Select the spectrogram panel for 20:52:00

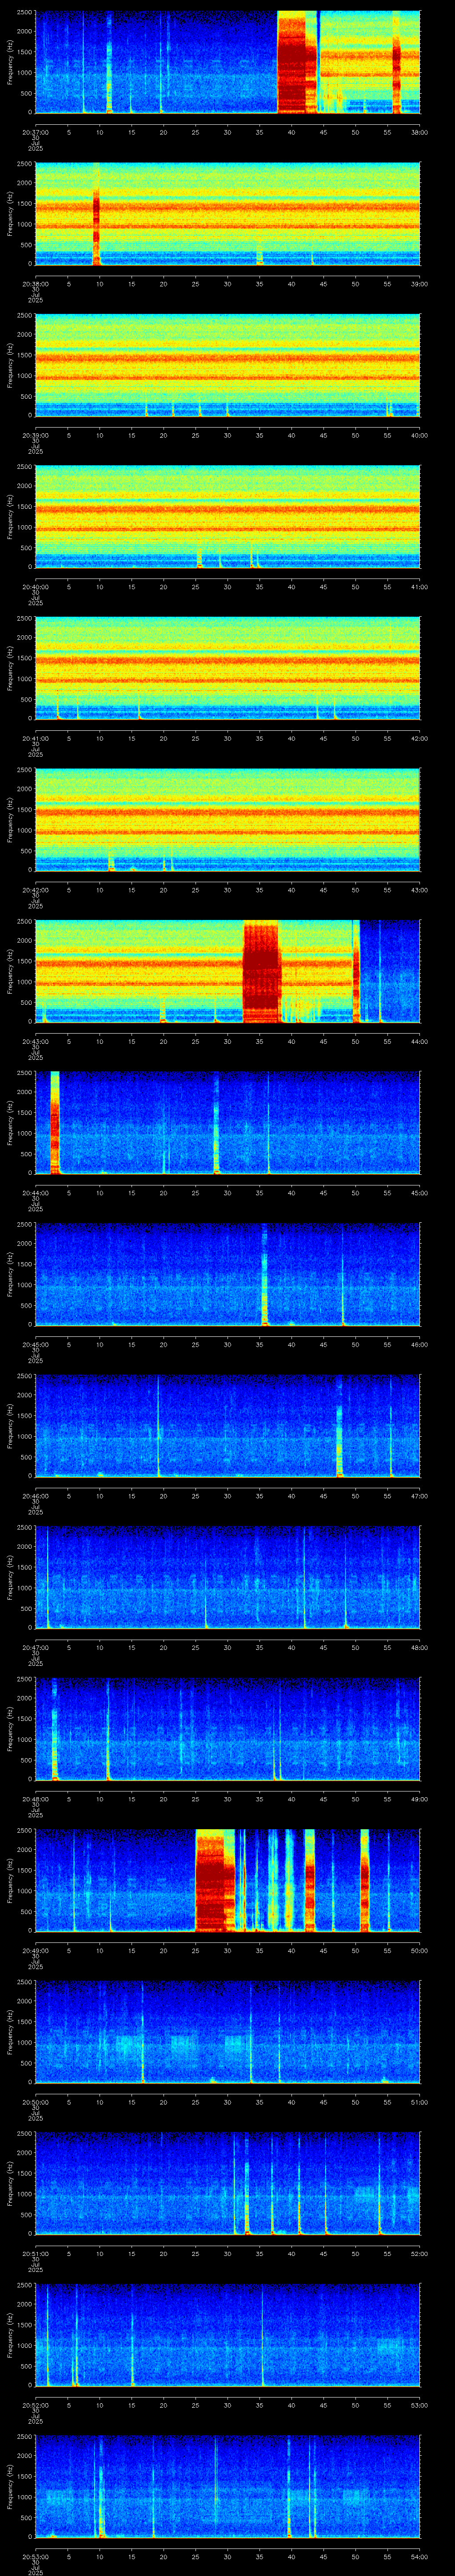tap(227, 2334)
